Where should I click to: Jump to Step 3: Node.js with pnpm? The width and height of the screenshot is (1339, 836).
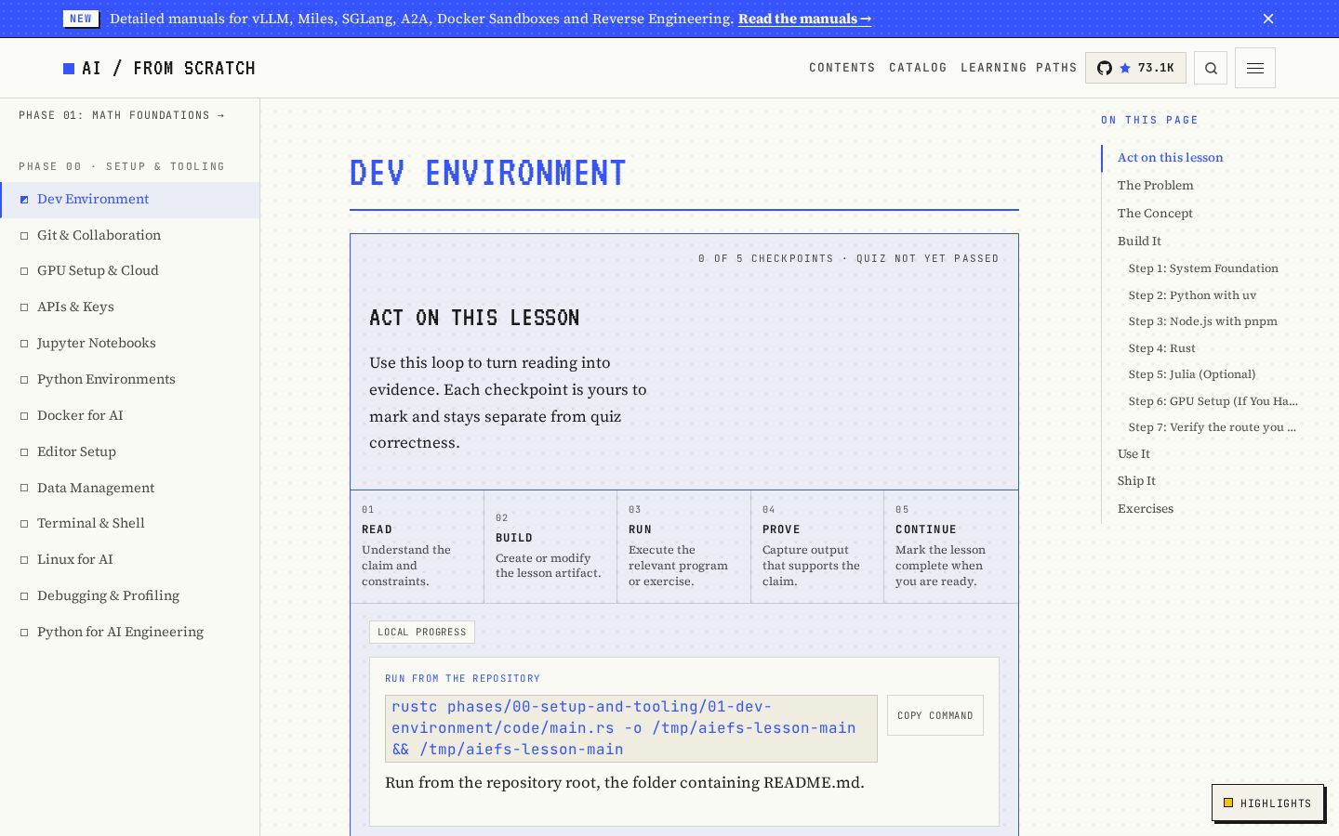click(x=1202, y=321)
